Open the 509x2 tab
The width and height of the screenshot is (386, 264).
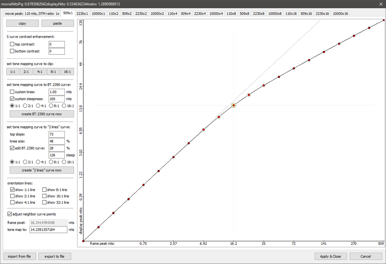coord(127,14)
